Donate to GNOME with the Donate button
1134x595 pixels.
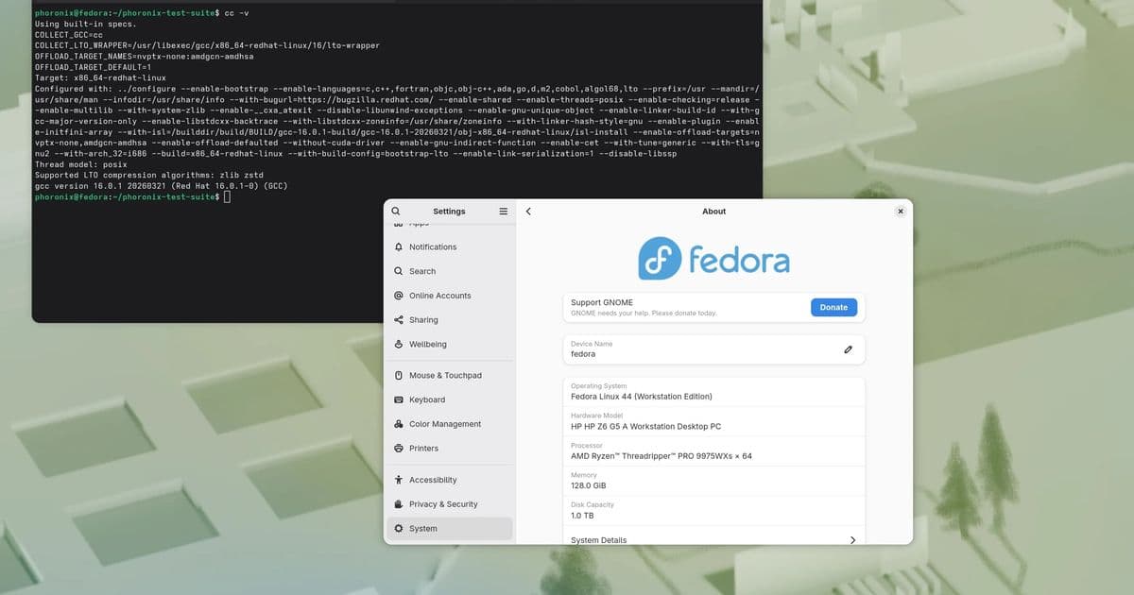[833, 307]
